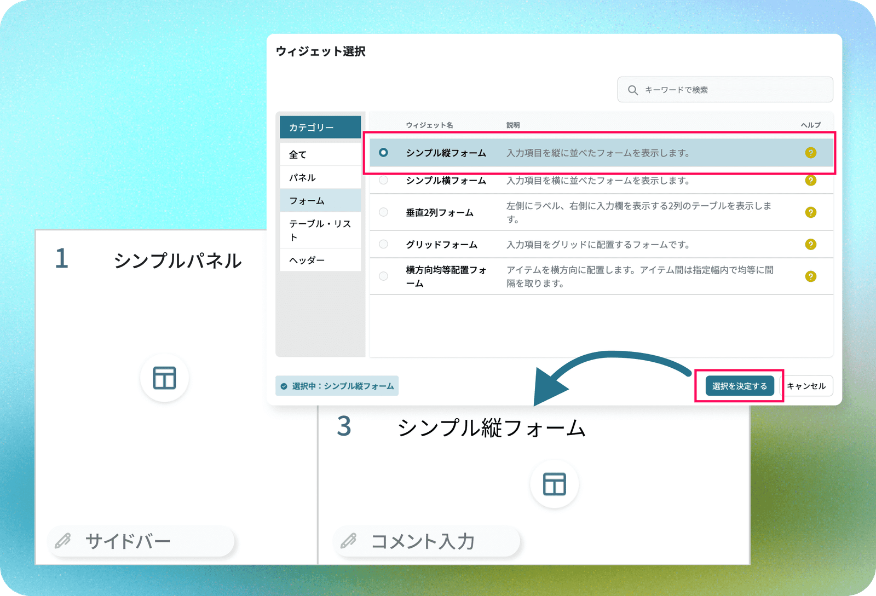Click the layout icon in シンプル縦フォーム panel
Image resolution: width=876 pixels, height=596 pixels.
(554, 484)
